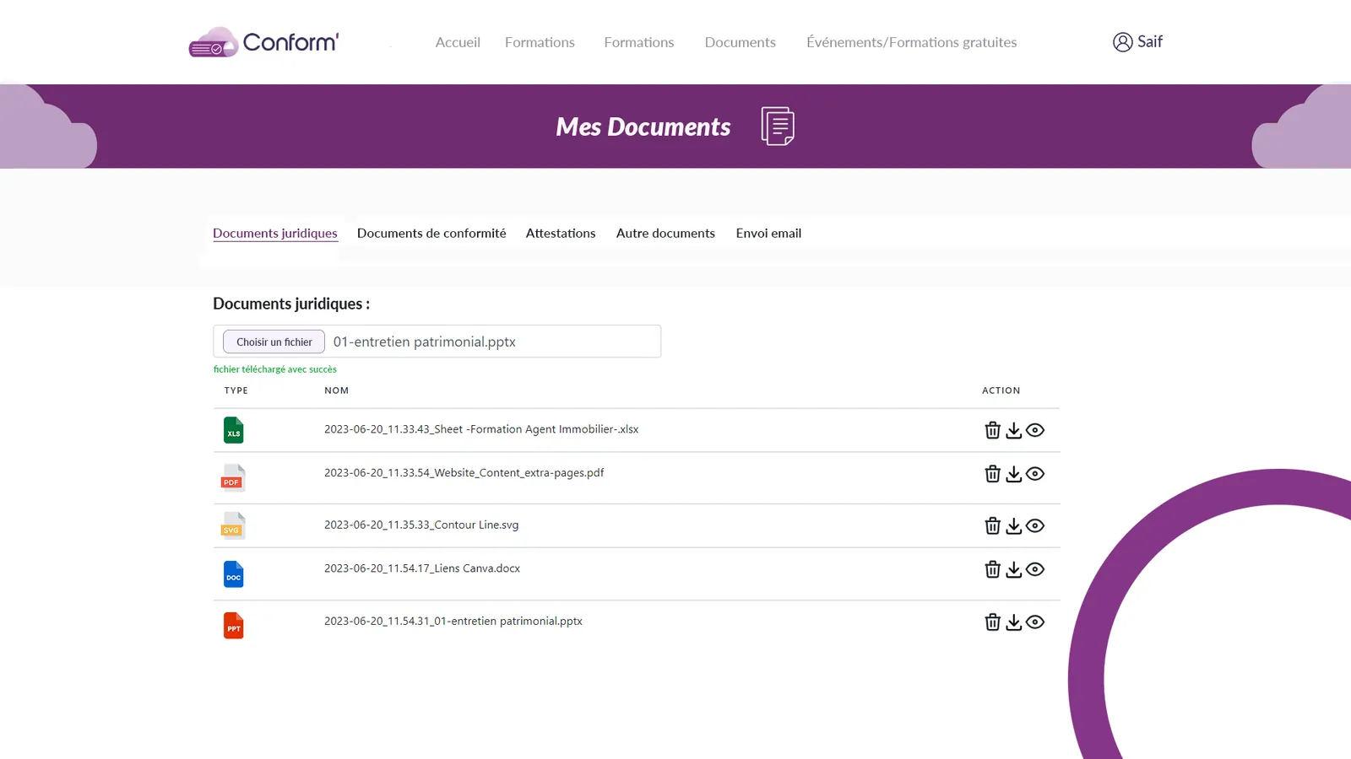
Task: Click the DOC file type icon
Action: click(x=233, y=574)
